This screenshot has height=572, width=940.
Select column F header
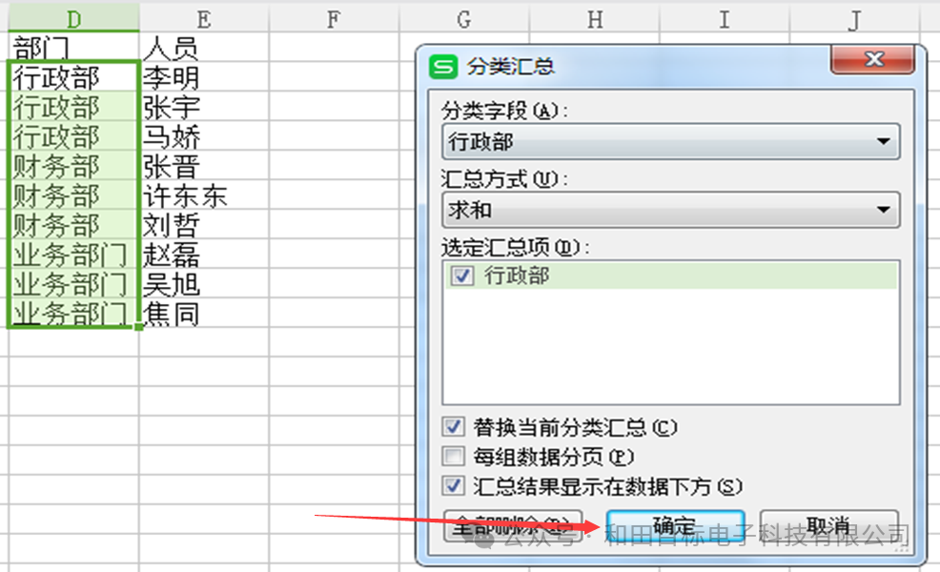click(334, 19)
